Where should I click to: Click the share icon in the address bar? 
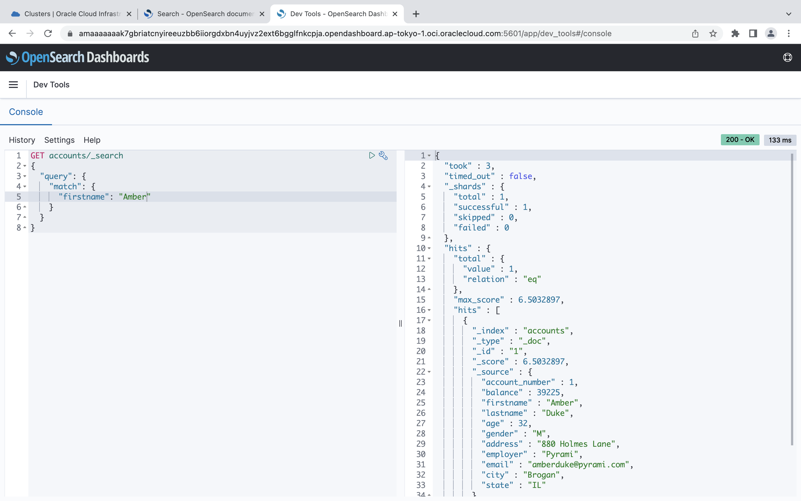(x=695, y=33)
